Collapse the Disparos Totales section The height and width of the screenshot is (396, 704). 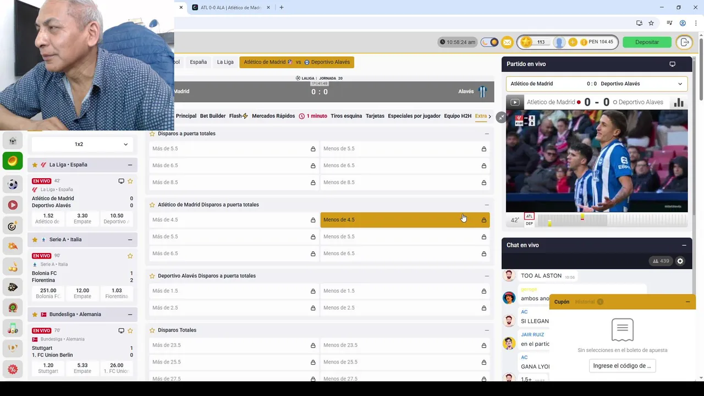point(486,330)
